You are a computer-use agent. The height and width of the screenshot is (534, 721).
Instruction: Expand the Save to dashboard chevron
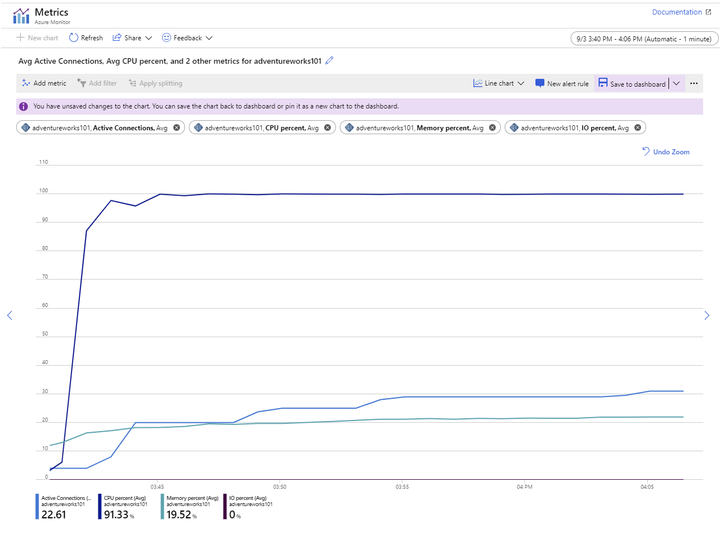point(676,83)
